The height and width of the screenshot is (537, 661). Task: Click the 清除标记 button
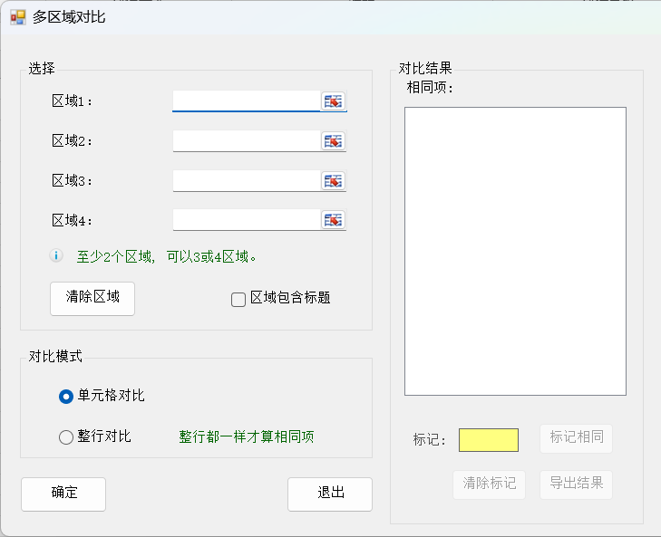click(x=490, y=484)
